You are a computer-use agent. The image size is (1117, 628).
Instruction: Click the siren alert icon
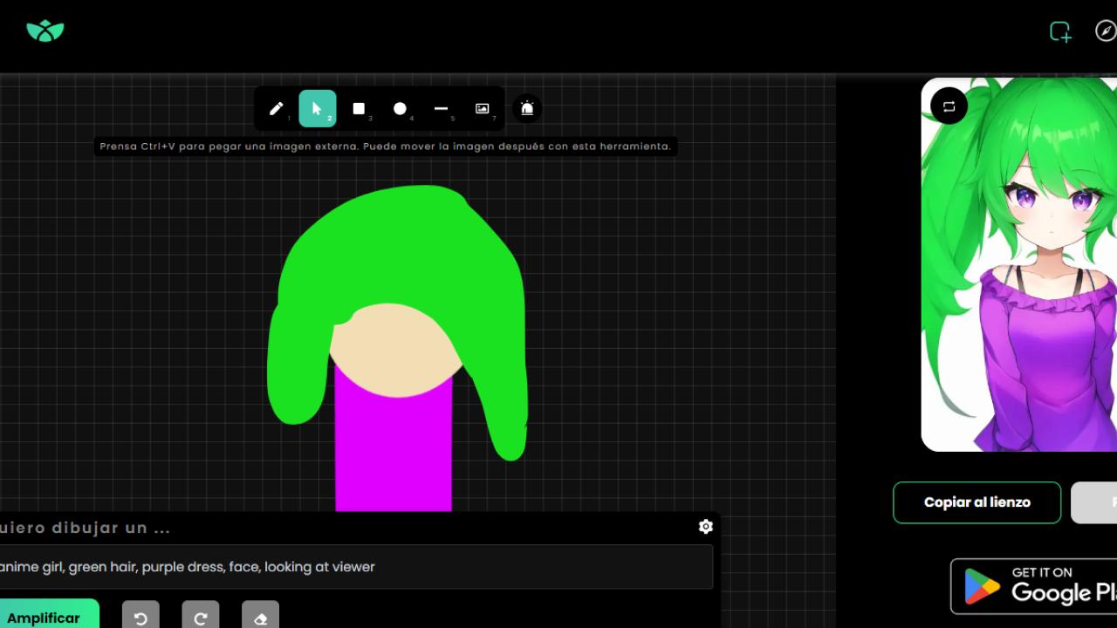click(527, 108)
